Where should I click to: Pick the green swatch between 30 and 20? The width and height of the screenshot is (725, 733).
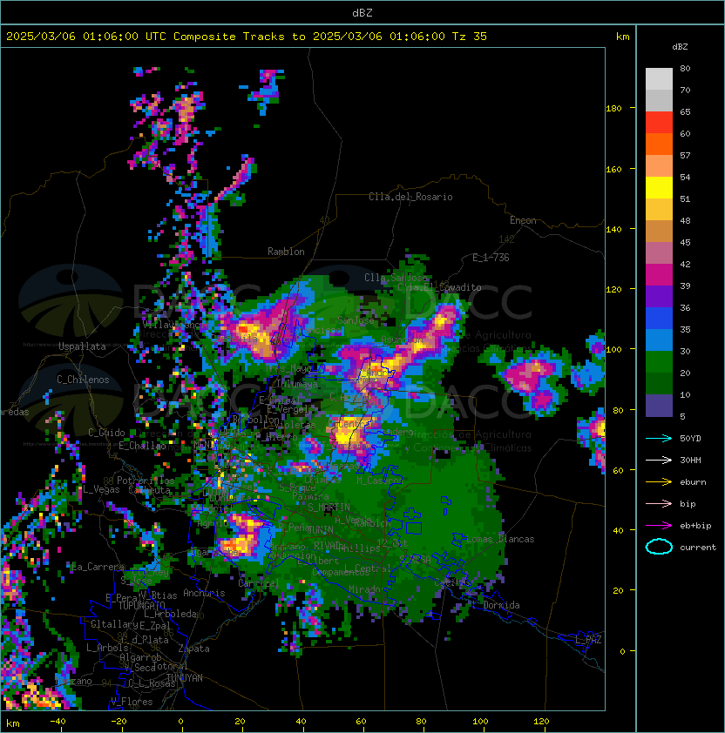[x=659, y=362]
